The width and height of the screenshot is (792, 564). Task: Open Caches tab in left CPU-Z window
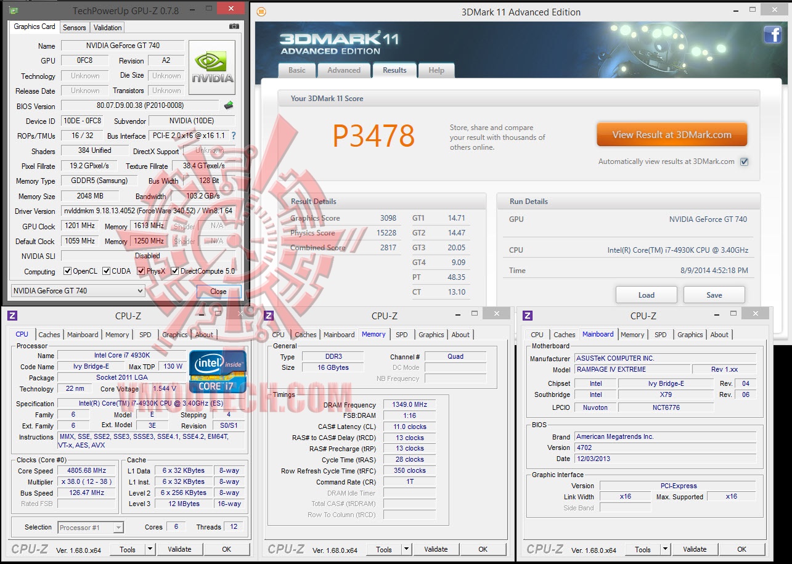[49, 335]
